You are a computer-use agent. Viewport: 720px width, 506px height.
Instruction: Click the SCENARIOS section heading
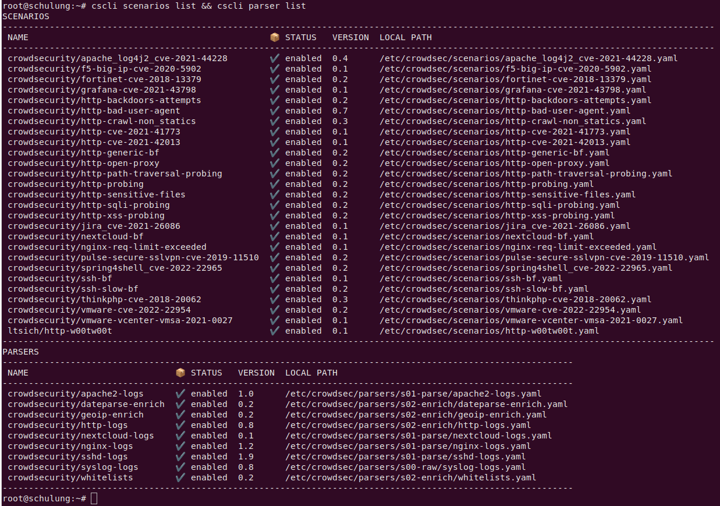click(26, 16)
